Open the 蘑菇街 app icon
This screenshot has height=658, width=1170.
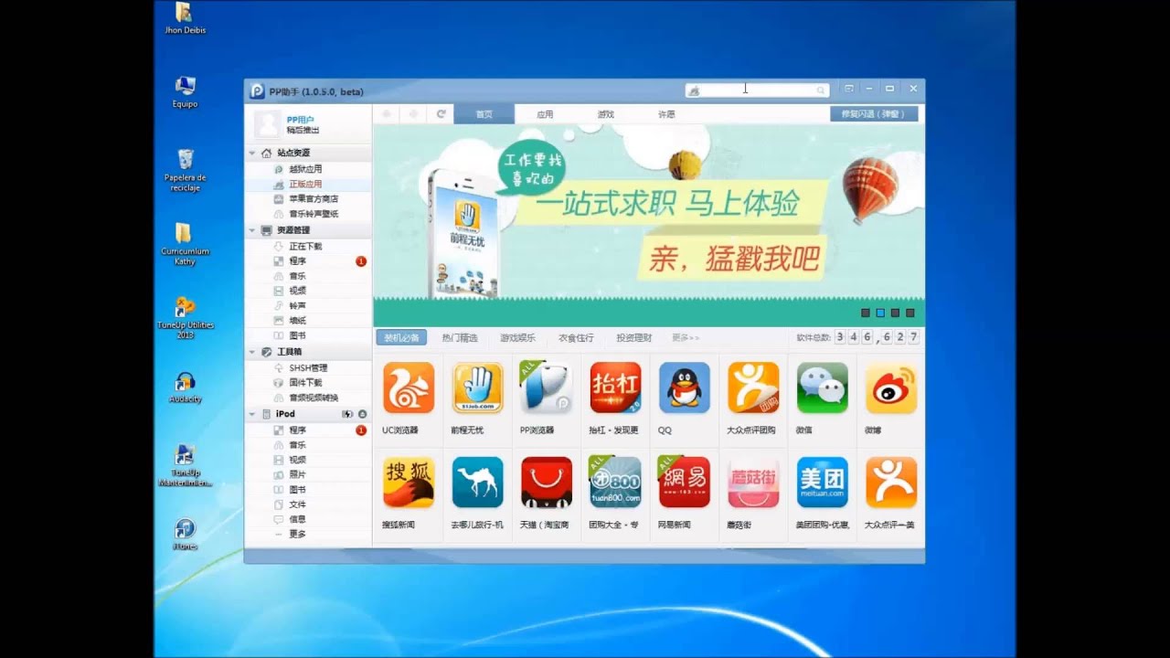click(753, 483)
